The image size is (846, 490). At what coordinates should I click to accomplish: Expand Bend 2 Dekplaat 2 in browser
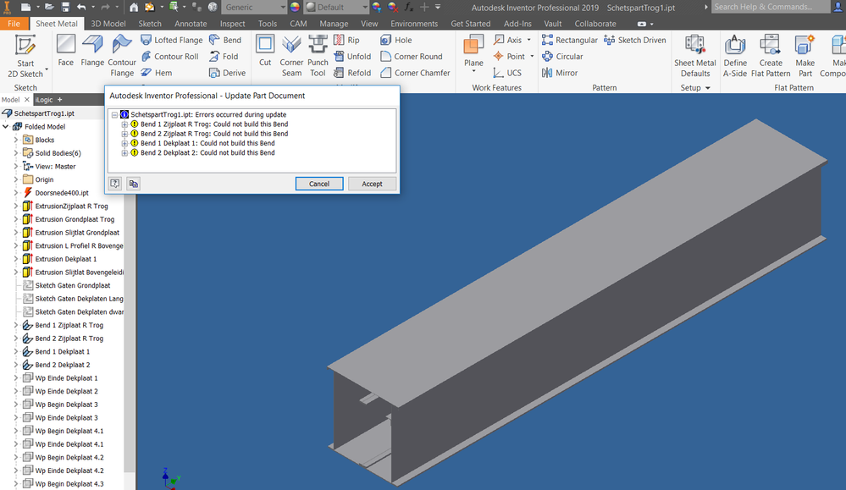pos(15,365)
